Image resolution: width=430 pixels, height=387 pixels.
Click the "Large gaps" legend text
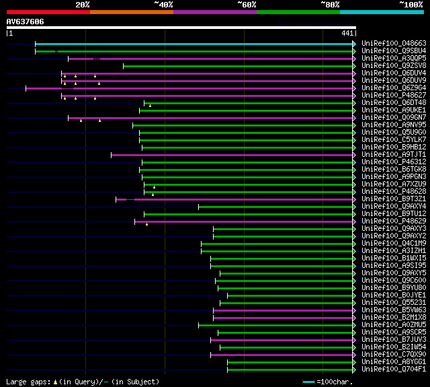(28, 382)
